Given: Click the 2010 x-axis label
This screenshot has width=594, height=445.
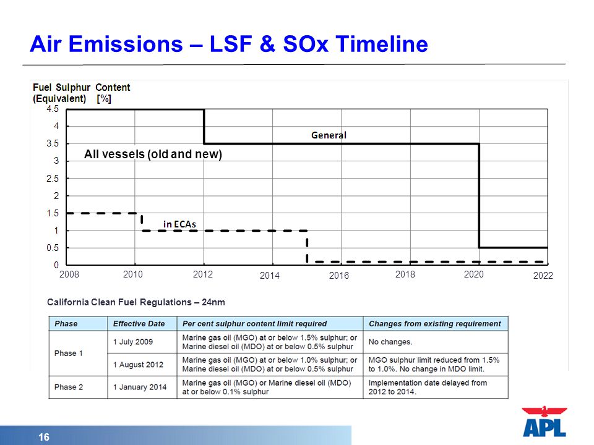Looking at the screenshot, I should pos(133,274).
